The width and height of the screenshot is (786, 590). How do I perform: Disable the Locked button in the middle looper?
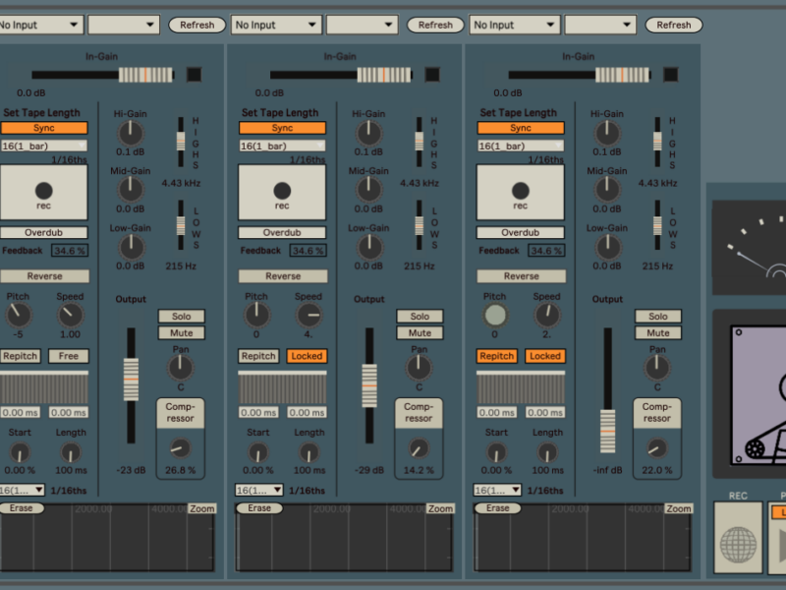[307, 356]
